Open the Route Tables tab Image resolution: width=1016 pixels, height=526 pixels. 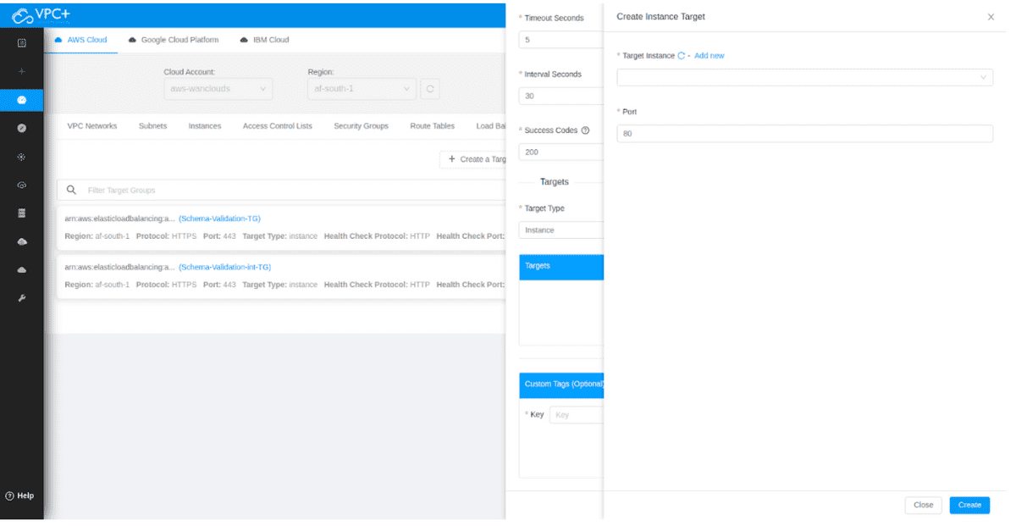[433, 126]
